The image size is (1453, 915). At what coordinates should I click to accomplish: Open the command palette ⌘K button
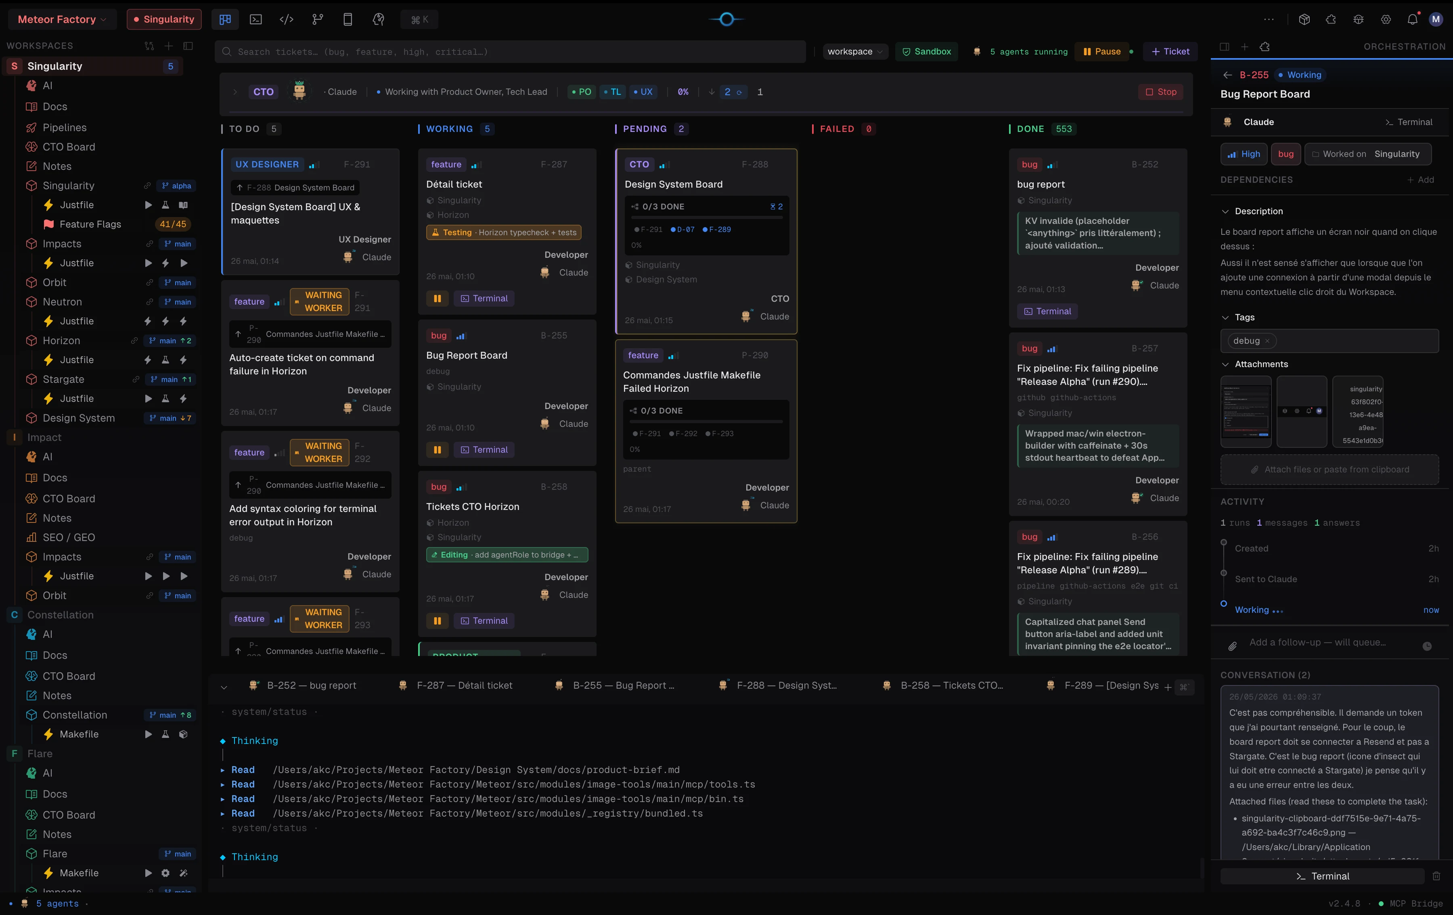[x=419, y=19]
